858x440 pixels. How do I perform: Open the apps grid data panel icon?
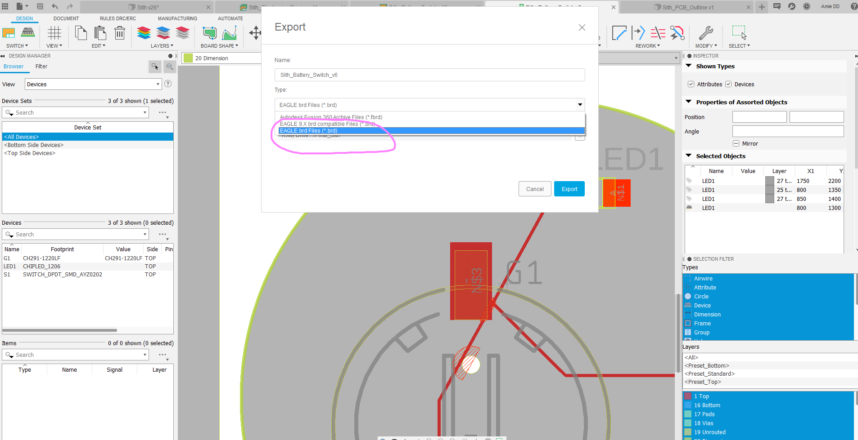pos(5,7)
